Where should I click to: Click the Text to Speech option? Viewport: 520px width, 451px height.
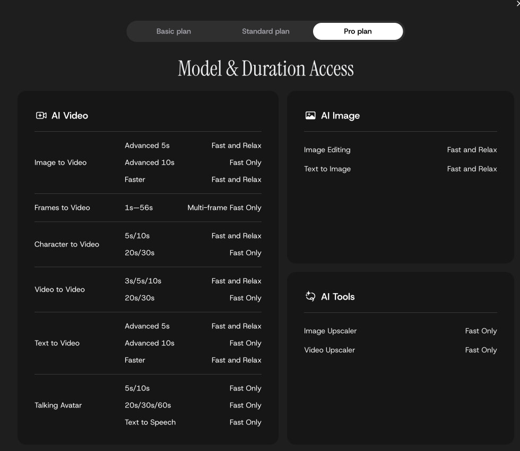[150, 422]
